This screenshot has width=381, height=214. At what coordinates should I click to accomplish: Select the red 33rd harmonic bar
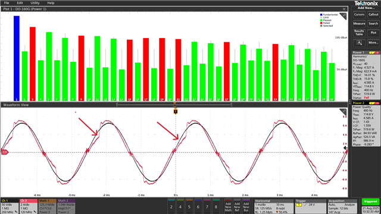275,73
